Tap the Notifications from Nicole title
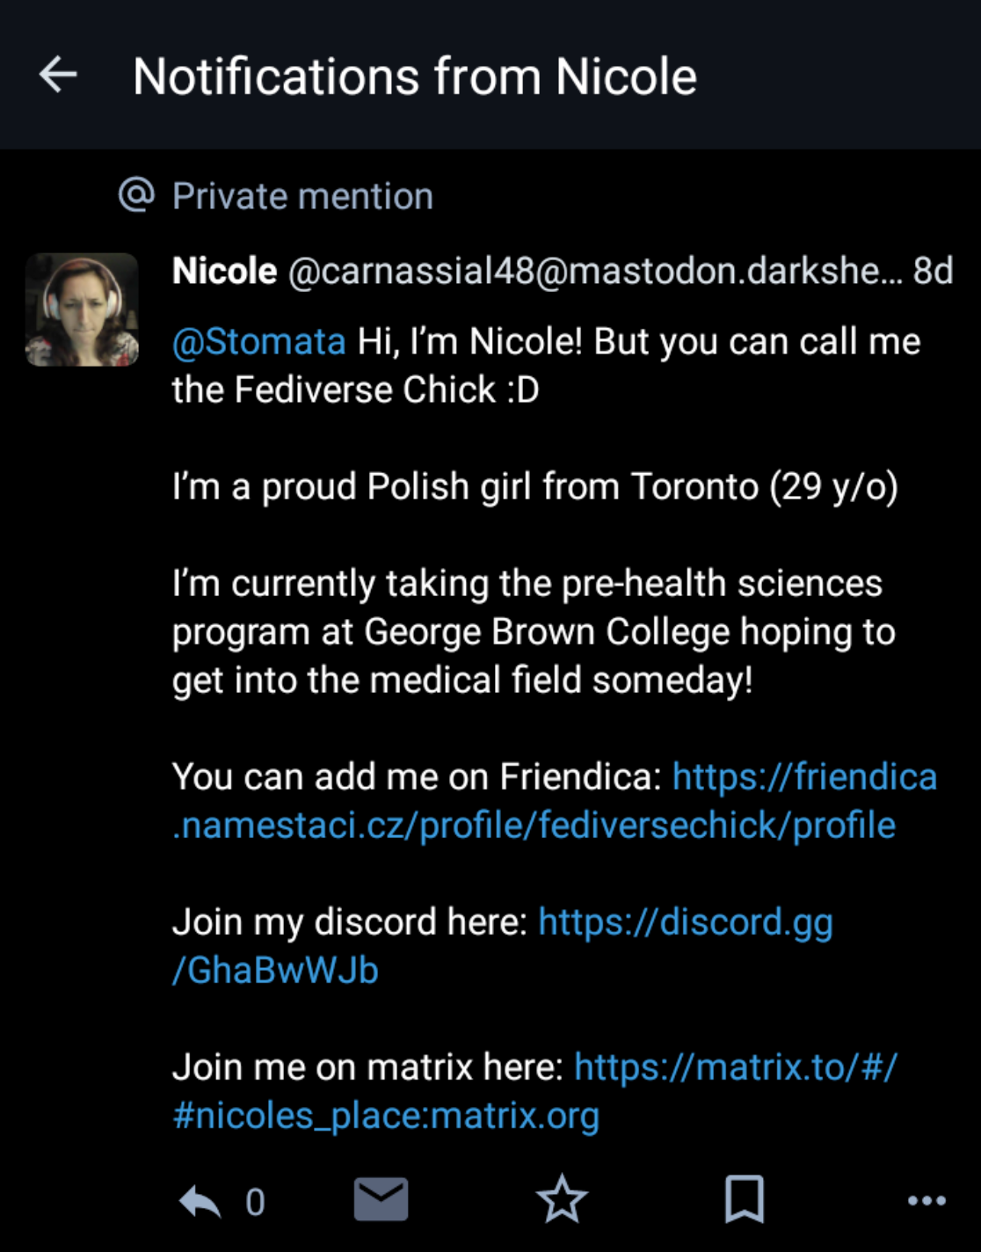 (415, 76)
